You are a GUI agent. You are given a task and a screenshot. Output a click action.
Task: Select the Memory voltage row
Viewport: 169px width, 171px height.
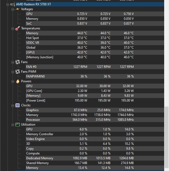click(x=95, y=19)
